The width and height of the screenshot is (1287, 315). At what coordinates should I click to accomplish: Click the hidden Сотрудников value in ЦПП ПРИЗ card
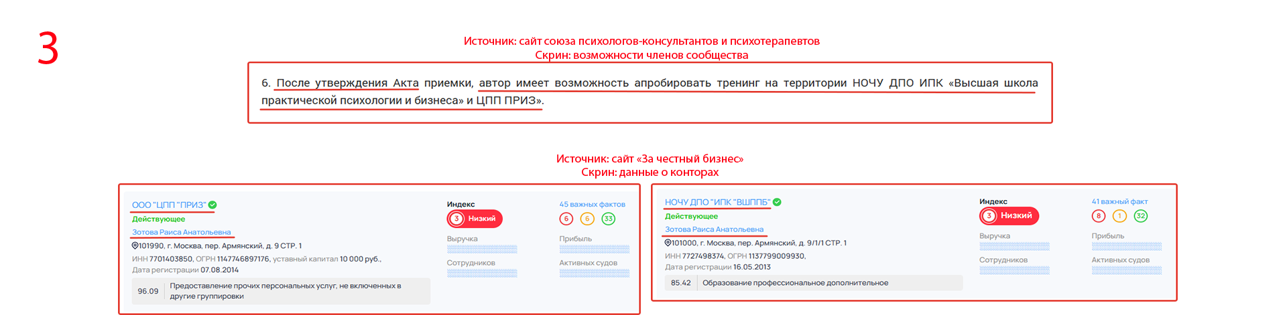(482, 273)
